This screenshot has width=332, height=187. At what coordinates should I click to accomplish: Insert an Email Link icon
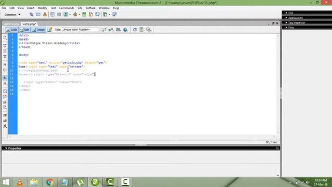pyautogui.click(x=38, y=15)
